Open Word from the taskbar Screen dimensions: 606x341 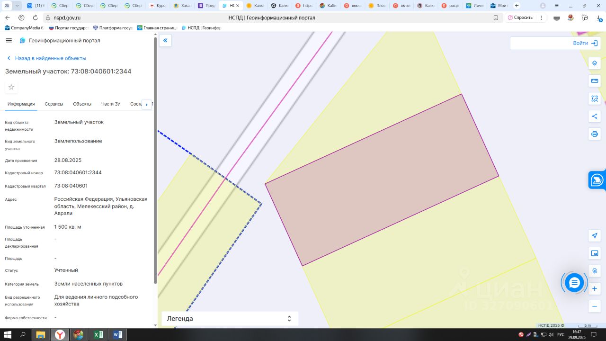117,335
